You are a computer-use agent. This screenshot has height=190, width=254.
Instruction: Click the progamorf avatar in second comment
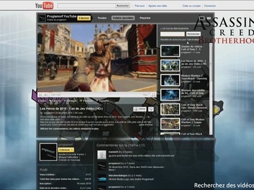pos(102,166)
